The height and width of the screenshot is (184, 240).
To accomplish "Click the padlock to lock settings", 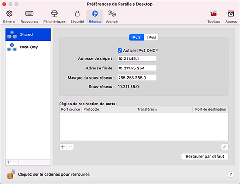I will point(11,174).
